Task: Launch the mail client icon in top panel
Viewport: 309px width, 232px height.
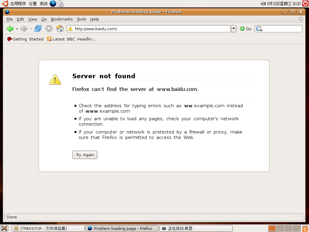Action: pos(60,4)
